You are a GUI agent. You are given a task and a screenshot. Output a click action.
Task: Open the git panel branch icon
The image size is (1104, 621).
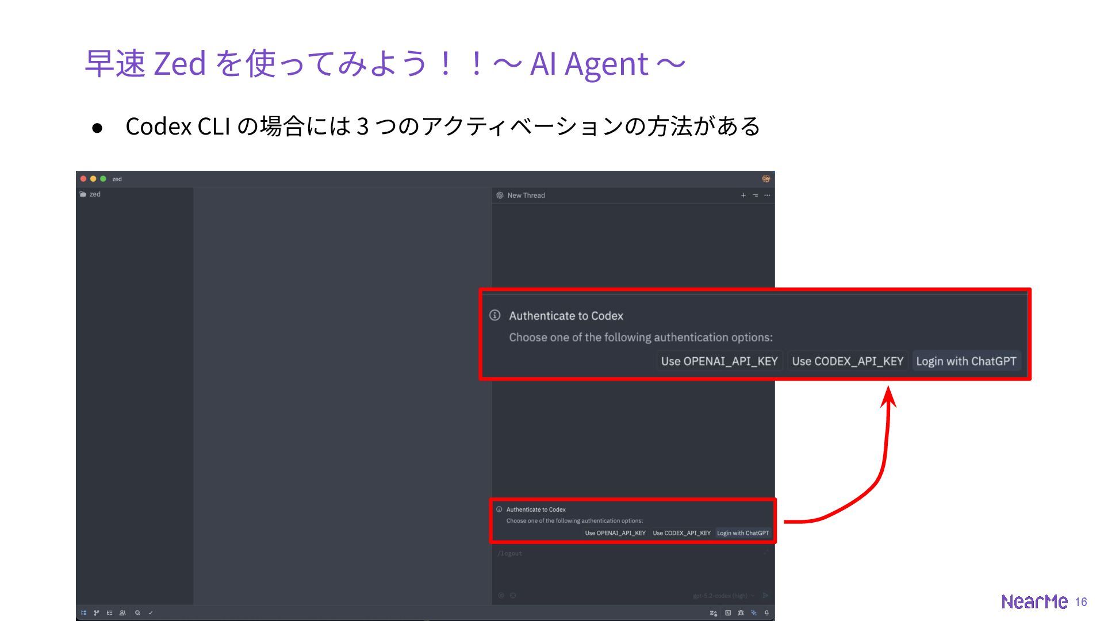tap(97, 613)
